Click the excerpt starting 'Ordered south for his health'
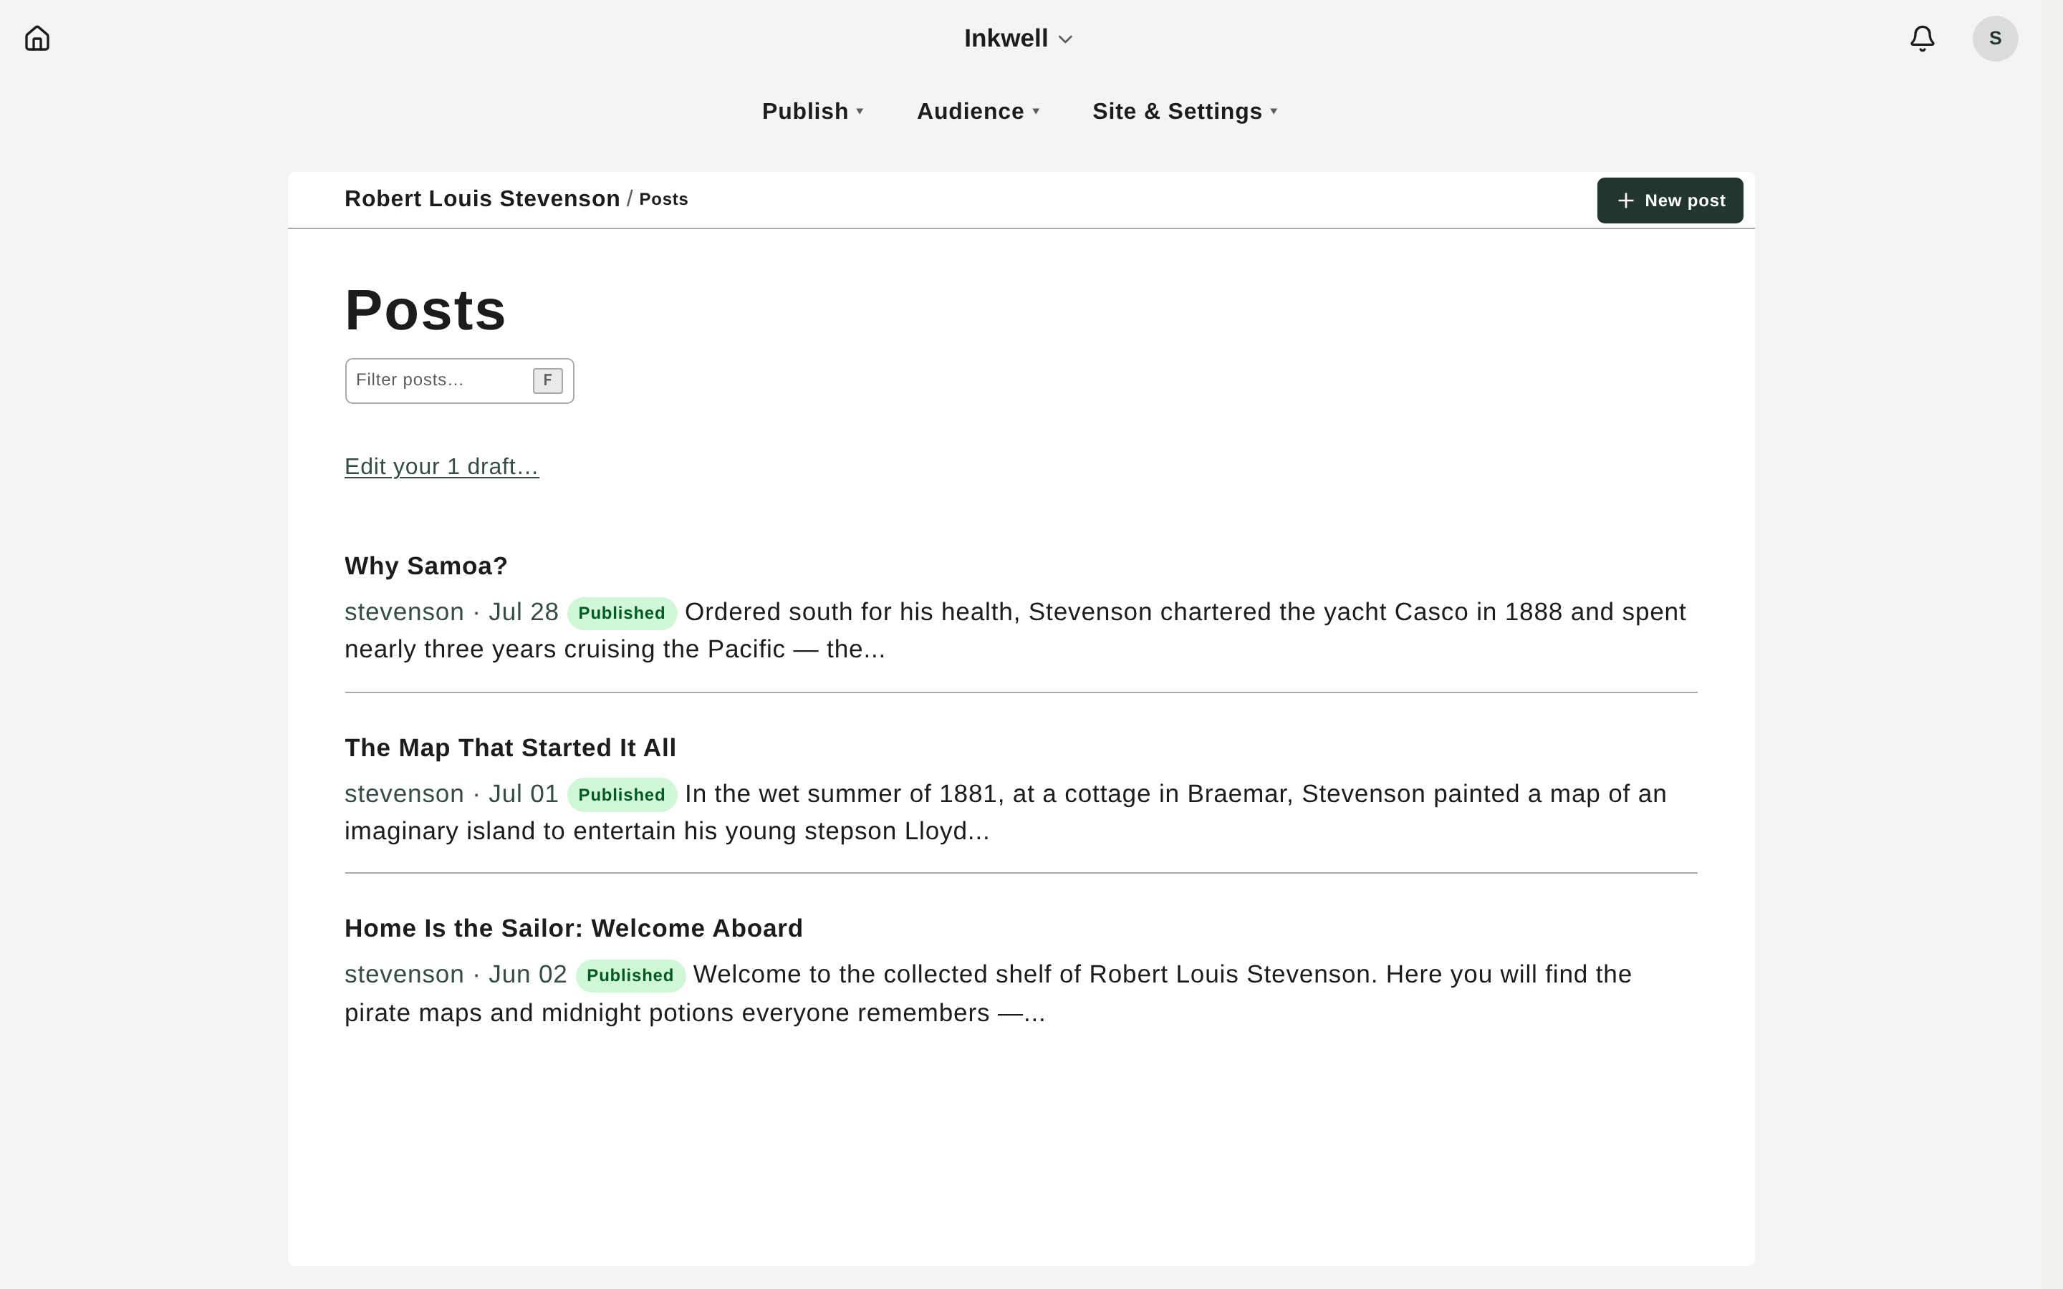The height and width of the screenshot is (1289, 2063). click(x=1014, y=631)
